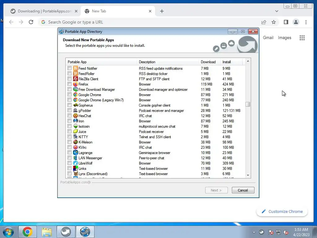This screenshot has width=317, height=238.
Task: Click the Feed Notifier app icon
Action: point(76,68)
